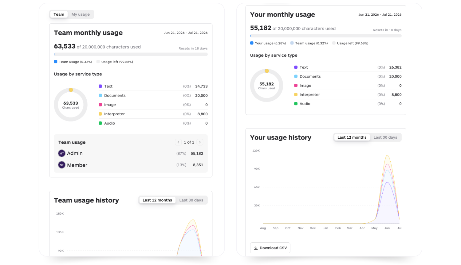Select Last 12 months in Your usage history
Image resolution: width=461 pixels, height=265 pixels.
point(352,137)
